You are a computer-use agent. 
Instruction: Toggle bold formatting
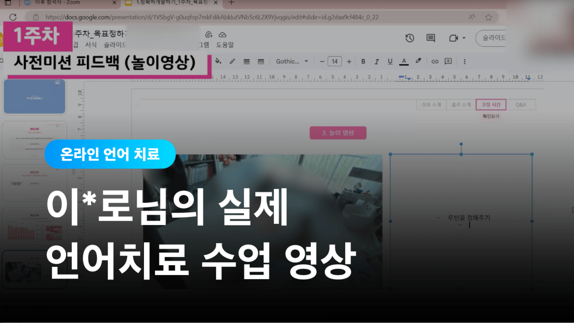tap(363, 61)
